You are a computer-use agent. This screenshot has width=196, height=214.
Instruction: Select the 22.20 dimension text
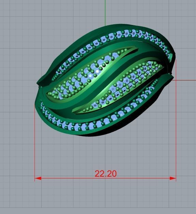[x=106, y=174]
